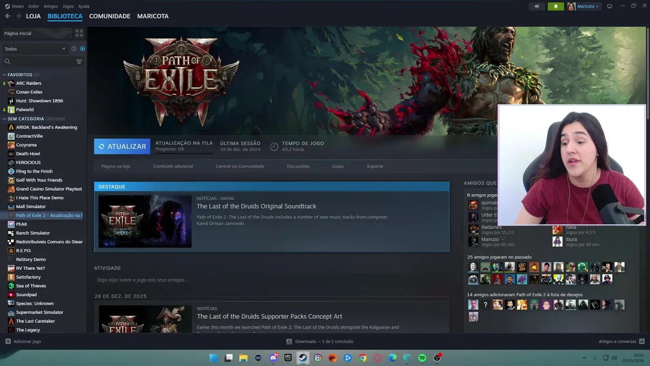This screenshot has height=366, width=650.
Task: Open the advanced filter options icon
Action: point(79,62)
